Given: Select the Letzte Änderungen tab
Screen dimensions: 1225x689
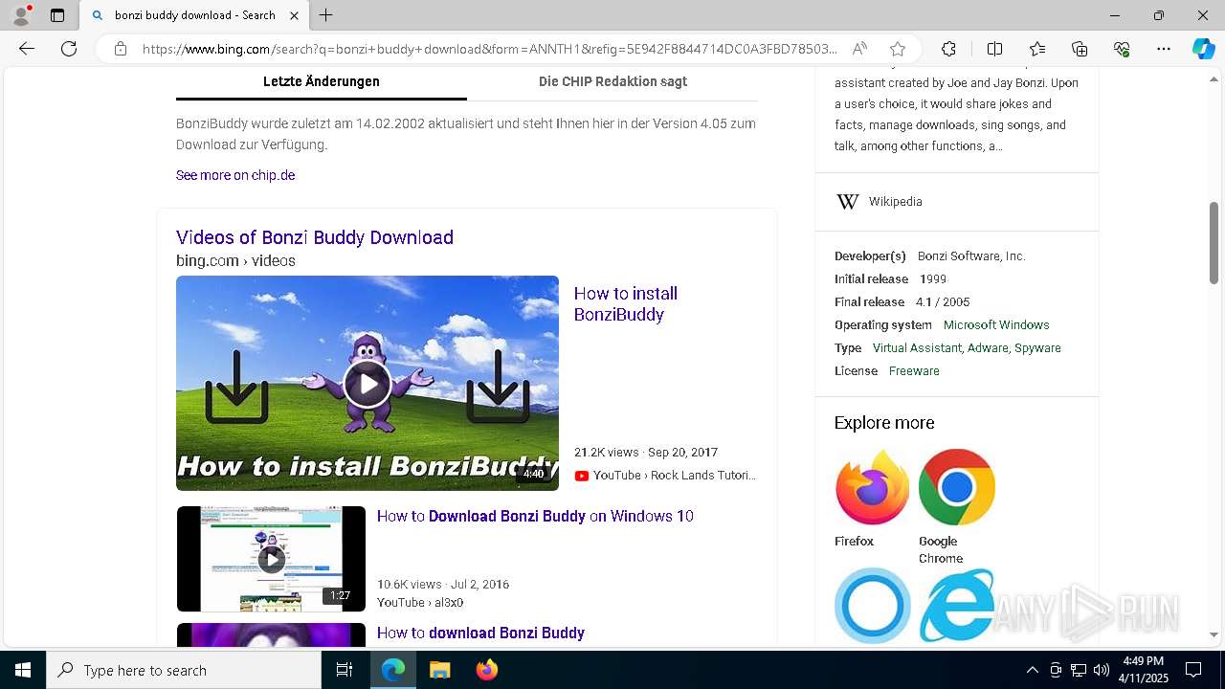Looking at the screenshot, I should 322,81.
